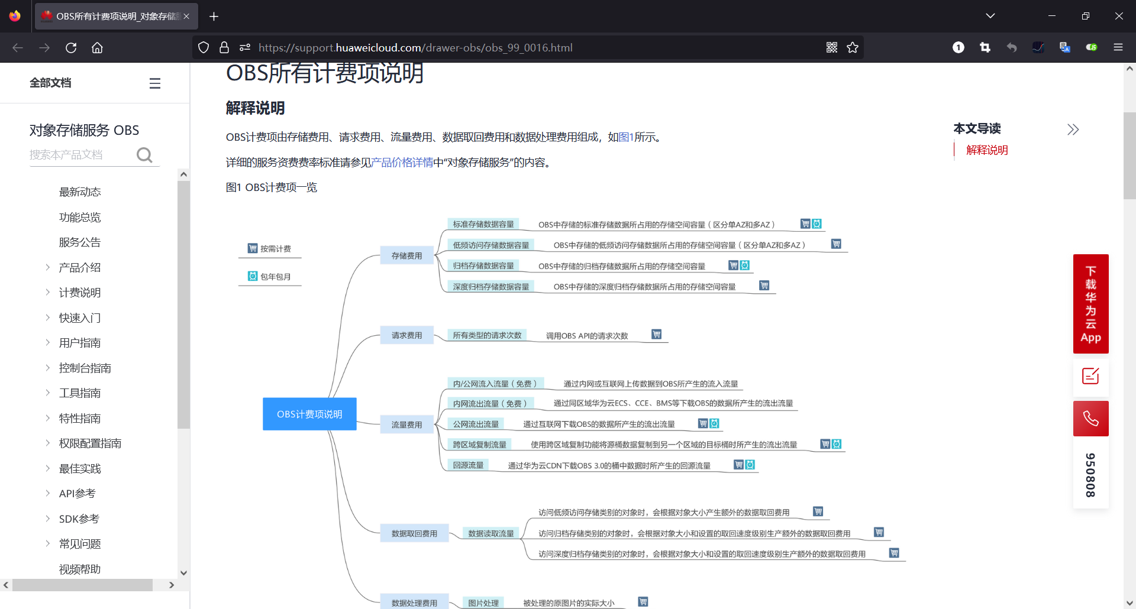Screen dimensions: 1136x609
Task: Click the clock icon next to 包年包月
Action: pyautogui.click(x=251, y=276)
